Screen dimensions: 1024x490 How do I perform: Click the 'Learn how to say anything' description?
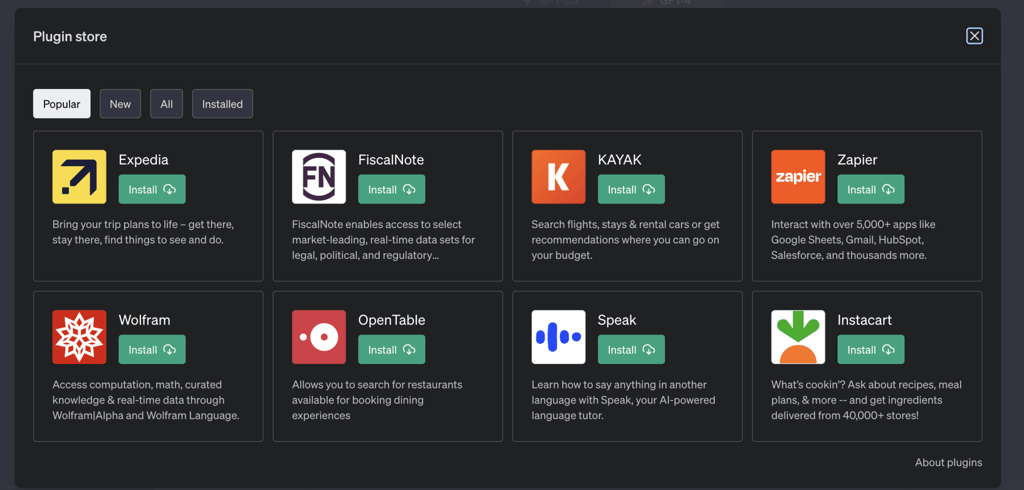tap(623, 399)
